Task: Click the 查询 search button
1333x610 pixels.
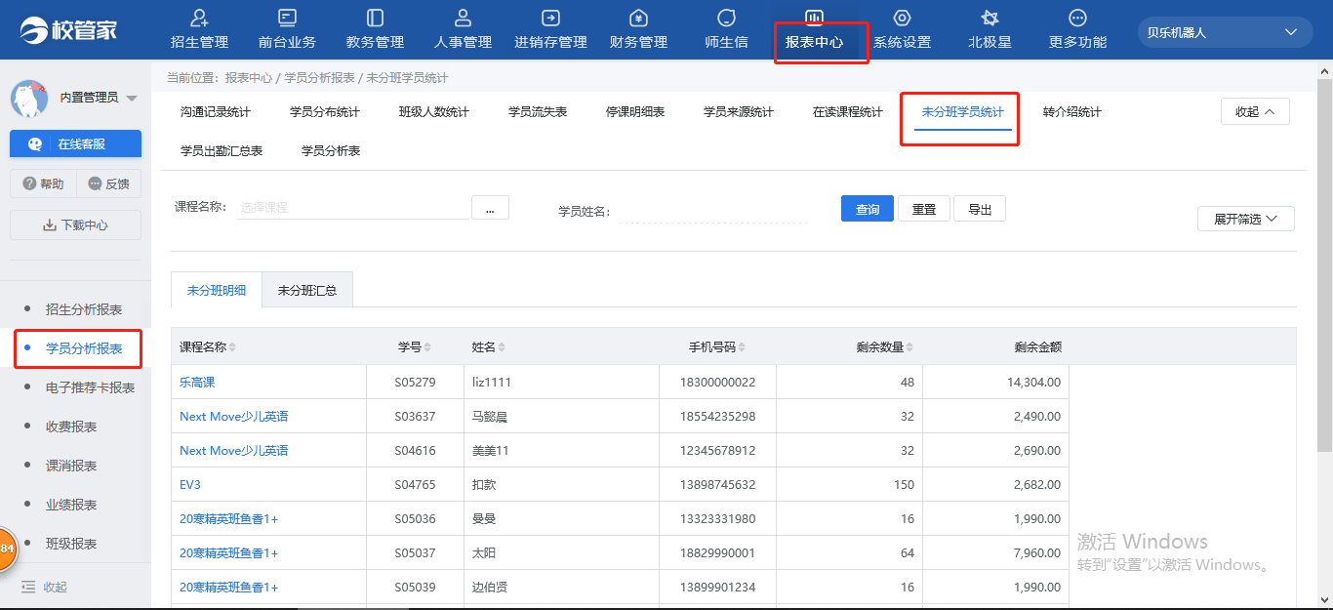Action: point(868,209)
